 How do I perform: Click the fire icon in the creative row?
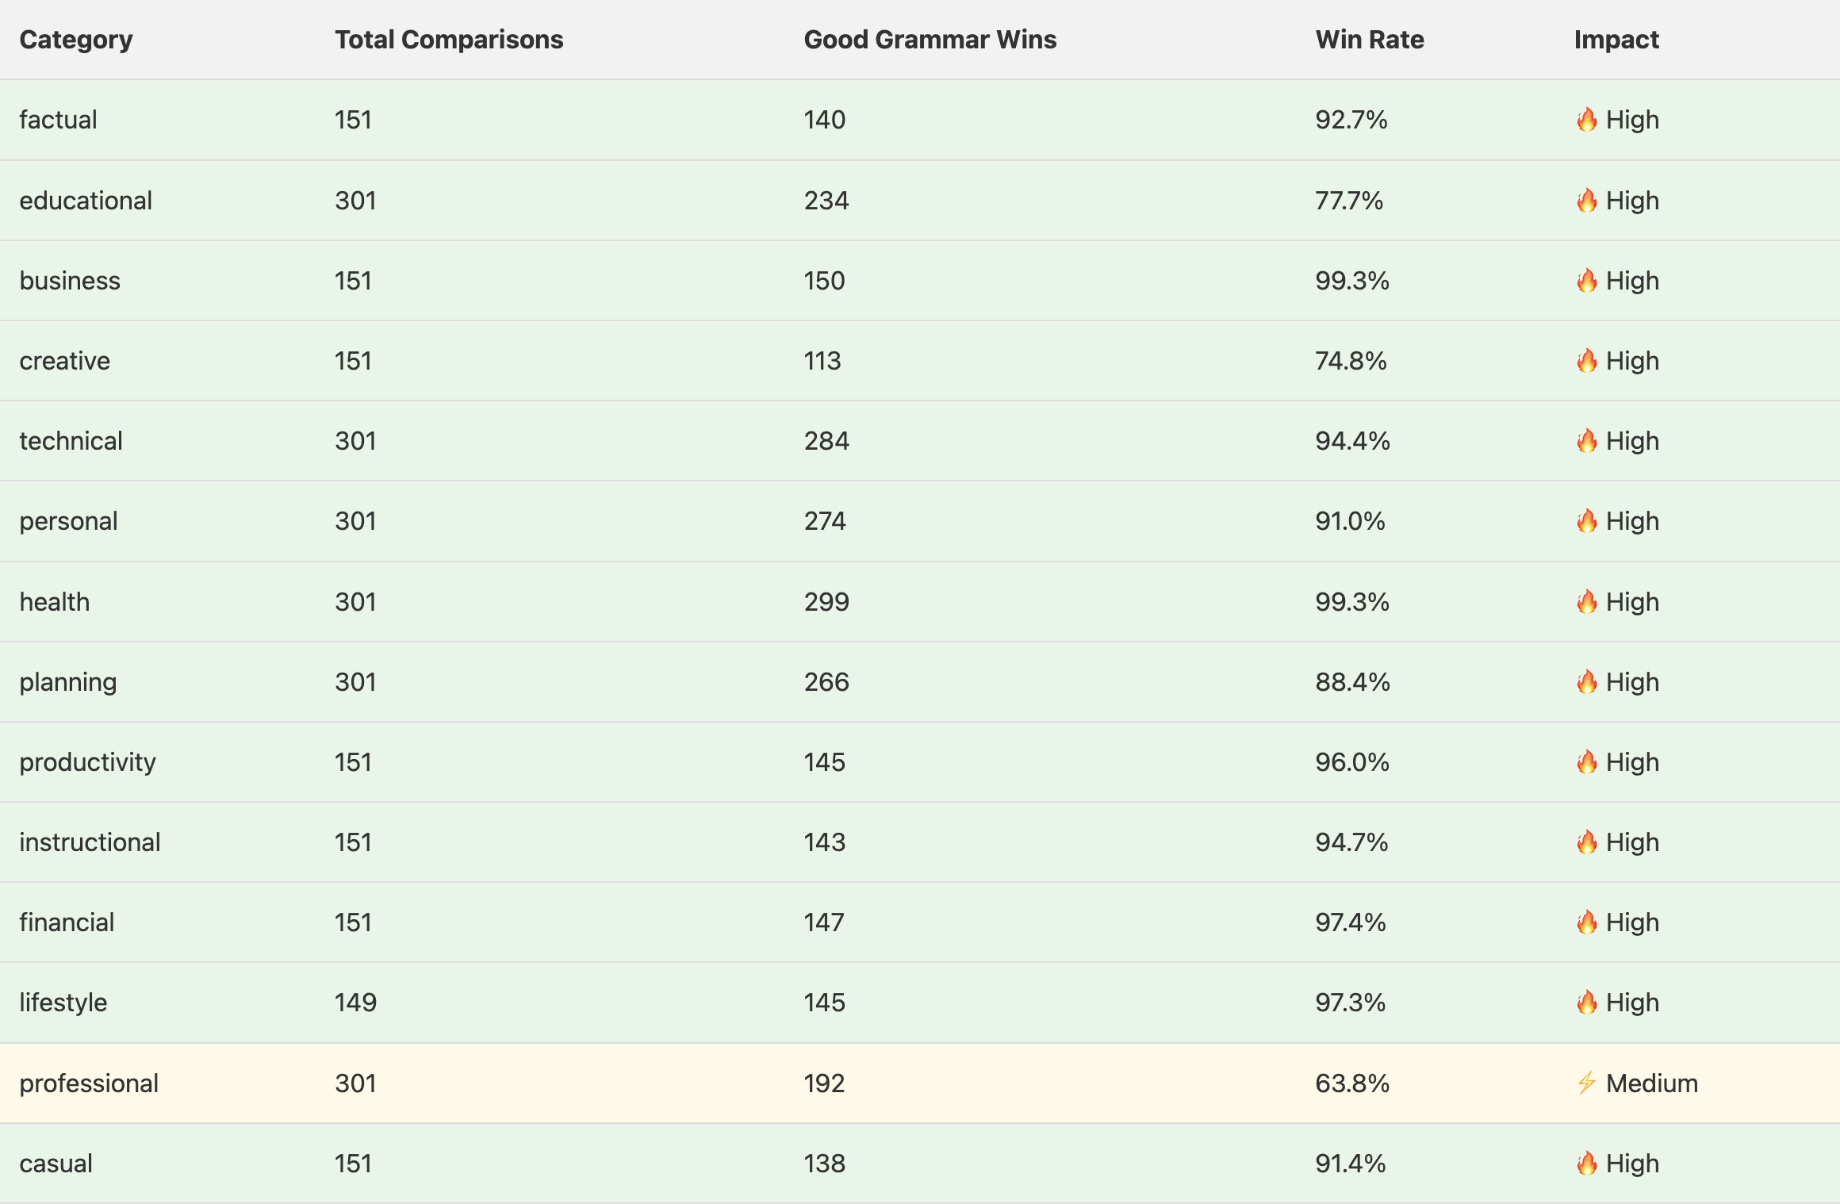1586,361
